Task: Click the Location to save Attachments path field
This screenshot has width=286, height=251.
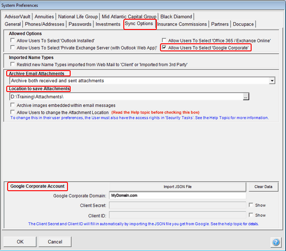Action: tap(125, 96)
